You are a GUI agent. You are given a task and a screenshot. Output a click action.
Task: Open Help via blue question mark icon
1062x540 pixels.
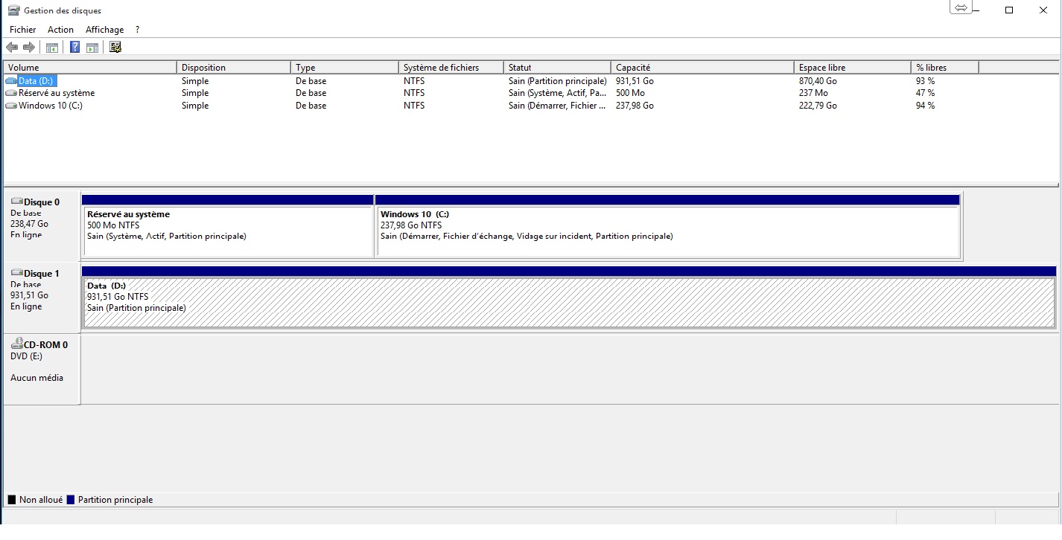(x=74, y=48)
